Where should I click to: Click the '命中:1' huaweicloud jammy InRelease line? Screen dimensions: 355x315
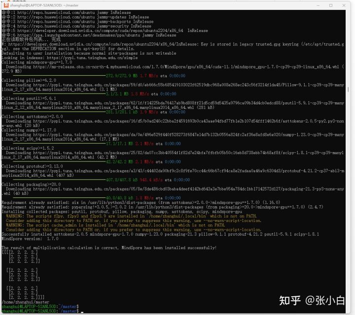click(x=67, y=12)
